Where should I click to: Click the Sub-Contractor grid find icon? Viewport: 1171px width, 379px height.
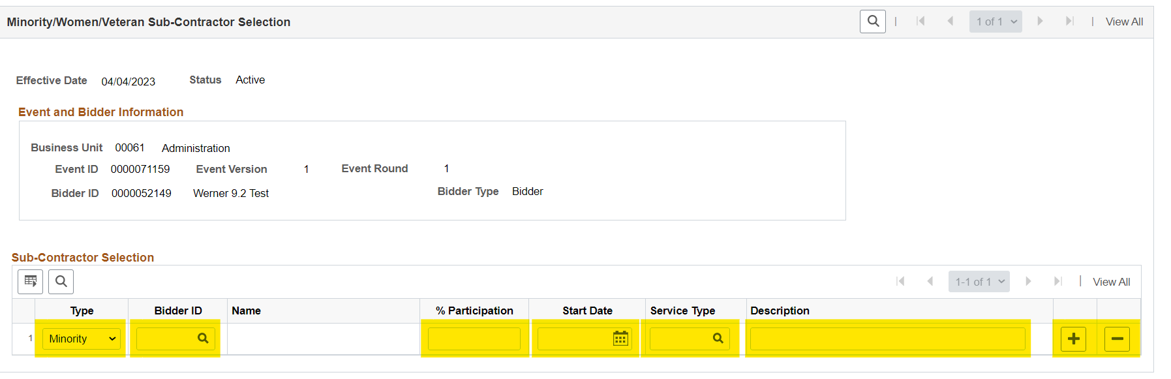click(61, 282)
